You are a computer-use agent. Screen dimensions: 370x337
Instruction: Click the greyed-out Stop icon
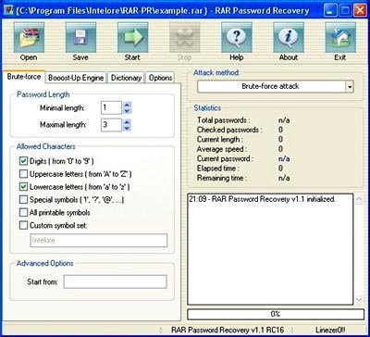click(x=184, y=37)
